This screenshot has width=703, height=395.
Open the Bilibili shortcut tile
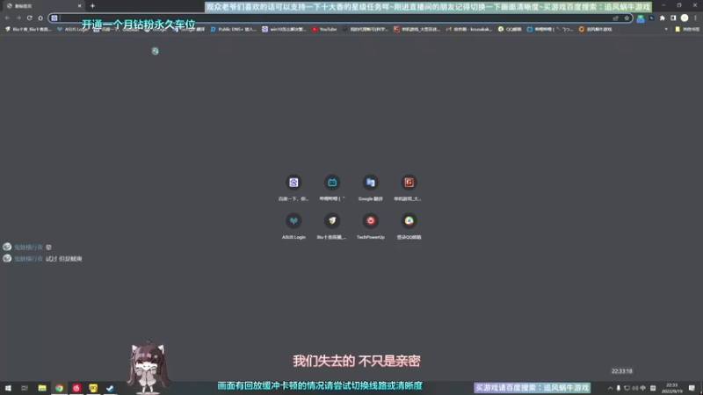coord(332,187)
